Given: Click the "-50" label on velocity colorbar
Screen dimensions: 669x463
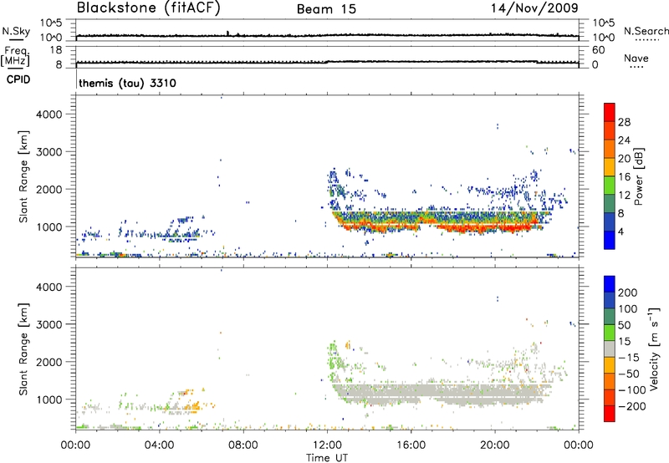Looking at the screenshot, I should (x=629, y=374).
